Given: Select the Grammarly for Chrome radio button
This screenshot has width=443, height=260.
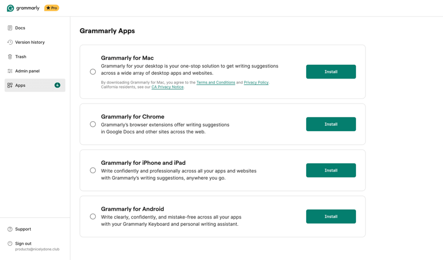Looking at the screenshot, I should point(93,124).
